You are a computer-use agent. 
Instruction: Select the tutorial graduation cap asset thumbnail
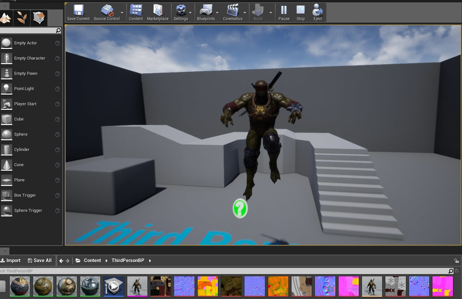click(x=114, y=286)
